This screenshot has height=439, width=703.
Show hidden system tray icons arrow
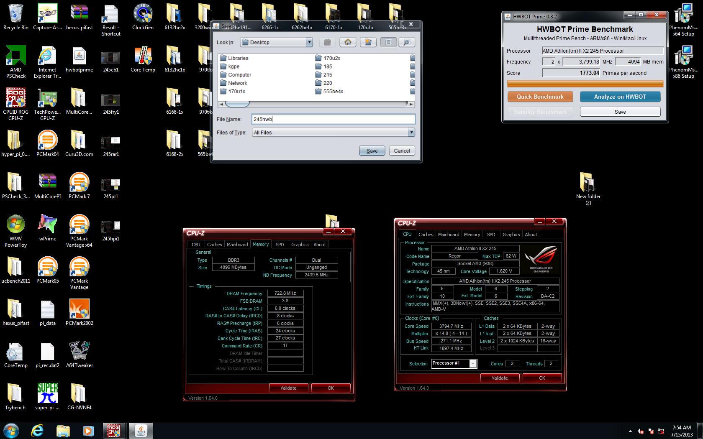click(630, 431)
